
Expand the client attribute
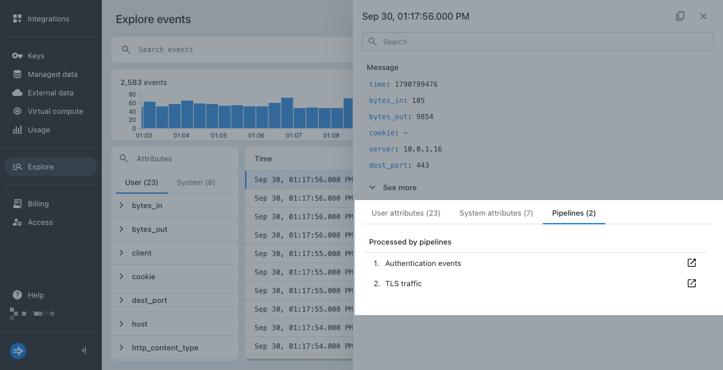point(121,253)
